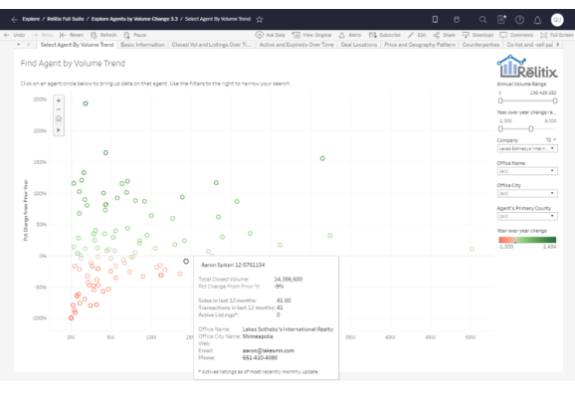Viewport: 575px width, 401px height.
Task: Click the Total Closed Volume value 14,386,600
Action: click(x=288, y=280)
